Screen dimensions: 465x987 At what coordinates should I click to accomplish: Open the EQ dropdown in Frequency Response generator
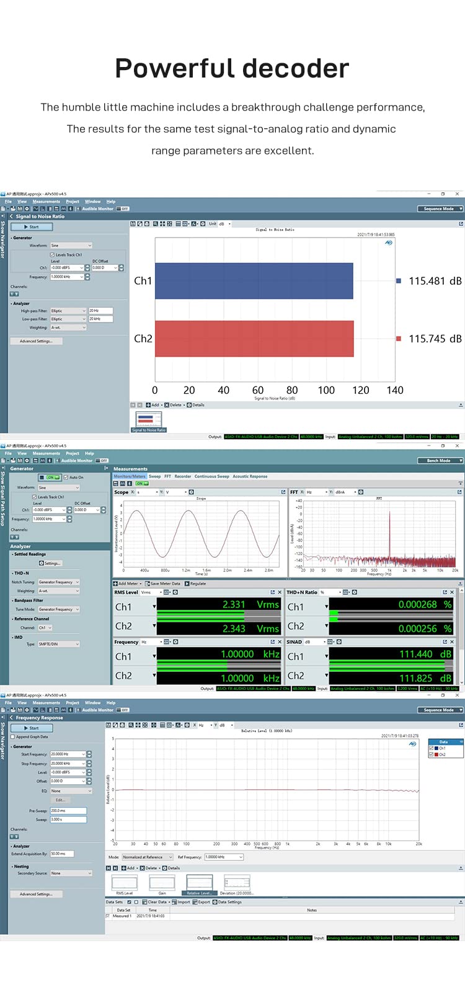point(71,791)
